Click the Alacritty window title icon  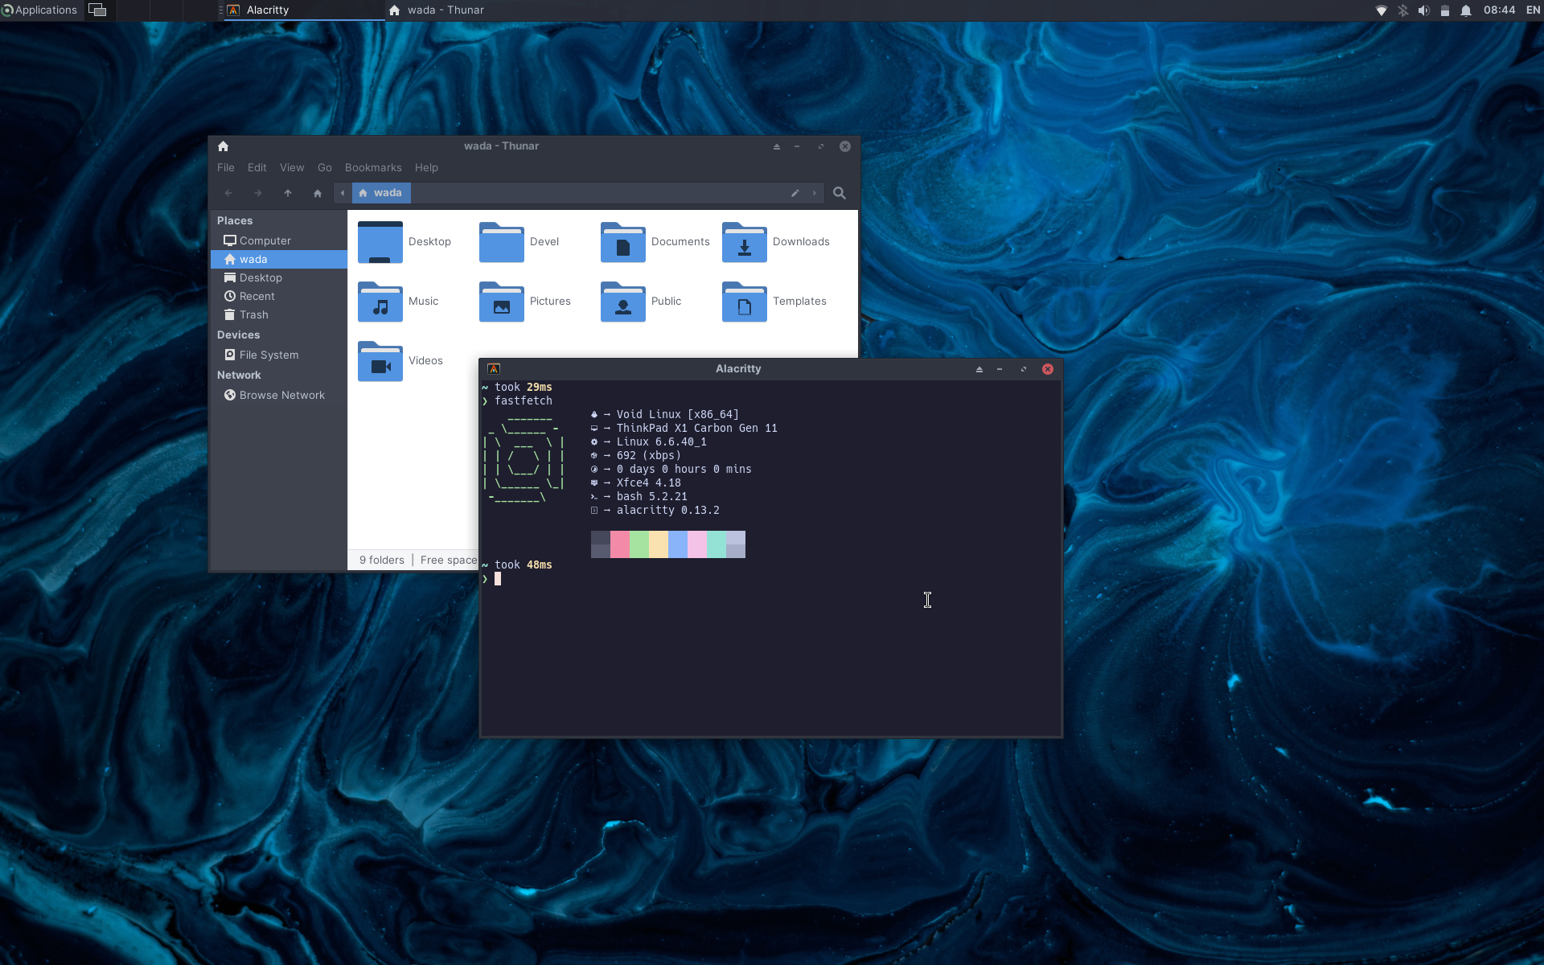pos(494,369)
